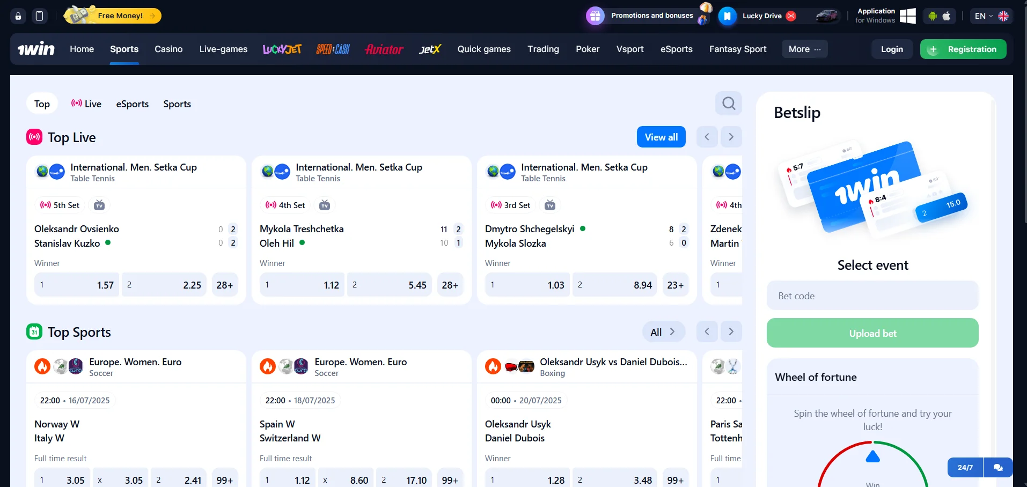
Task: Open the LuckyJet game logo
Action: [x=282, y=49]
